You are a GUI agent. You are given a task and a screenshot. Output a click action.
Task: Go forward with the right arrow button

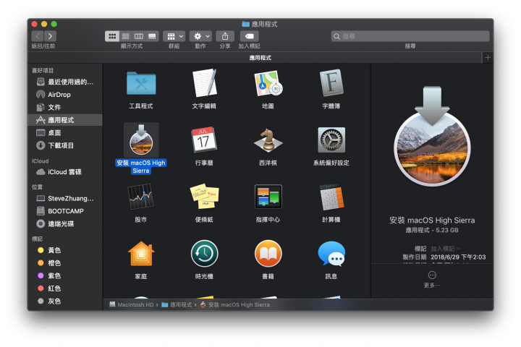point(50,36)
